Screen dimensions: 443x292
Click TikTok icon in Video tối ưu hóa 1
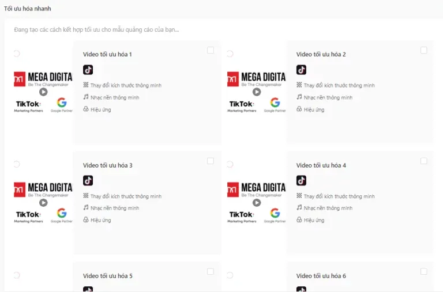[x=88, y=70]
